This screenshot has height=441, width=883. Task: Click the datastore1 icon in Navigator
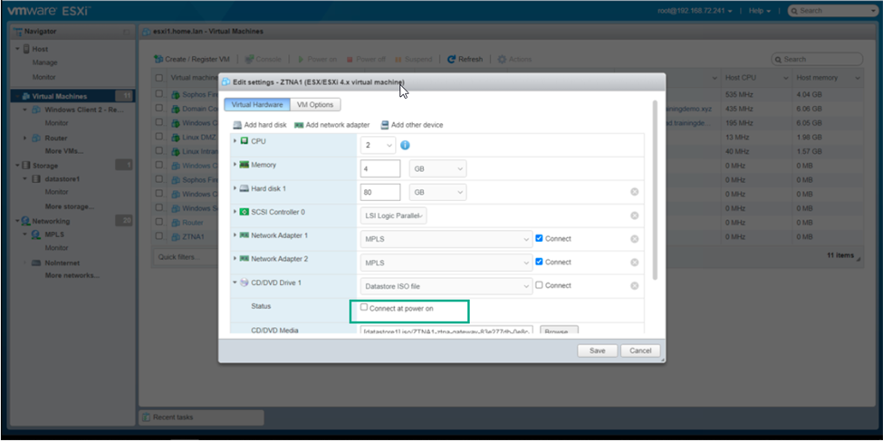click(36, 178)
